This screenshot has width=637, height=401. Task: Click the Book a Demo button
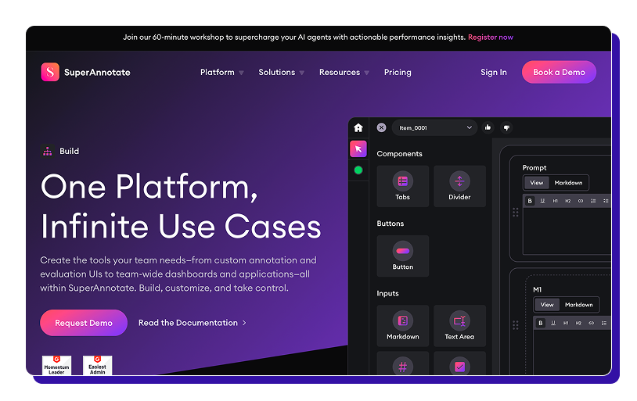click(x=559, y=72)
